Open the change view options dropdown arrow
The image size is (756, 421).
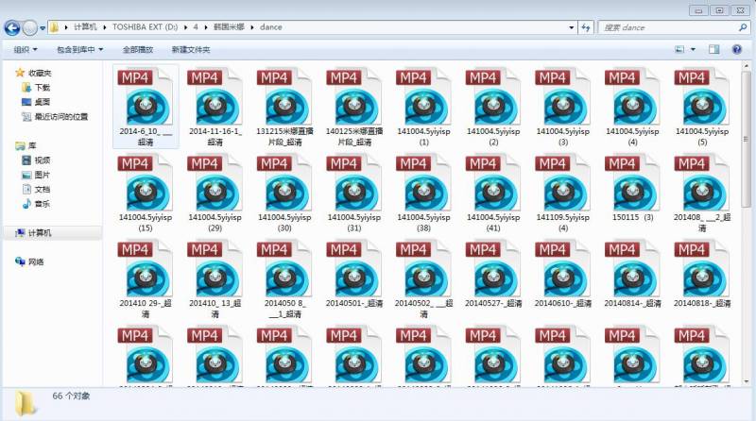click(x=695, y=49)
